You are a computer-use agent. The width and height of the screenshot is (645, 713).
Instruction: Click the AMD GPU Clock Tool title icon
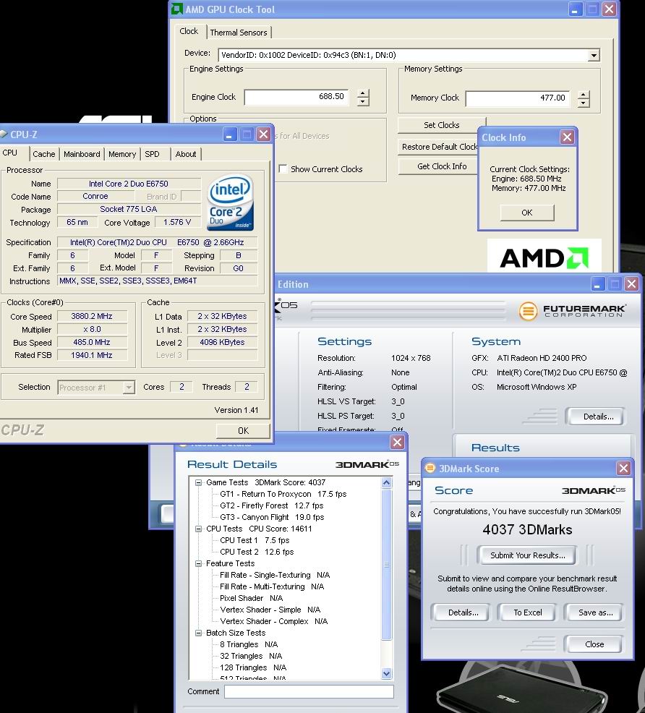[x=176, y=9]
